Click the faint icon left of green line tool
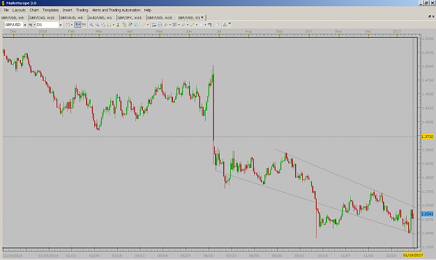This screenshot has height=260, width=436. coord(183,24)
